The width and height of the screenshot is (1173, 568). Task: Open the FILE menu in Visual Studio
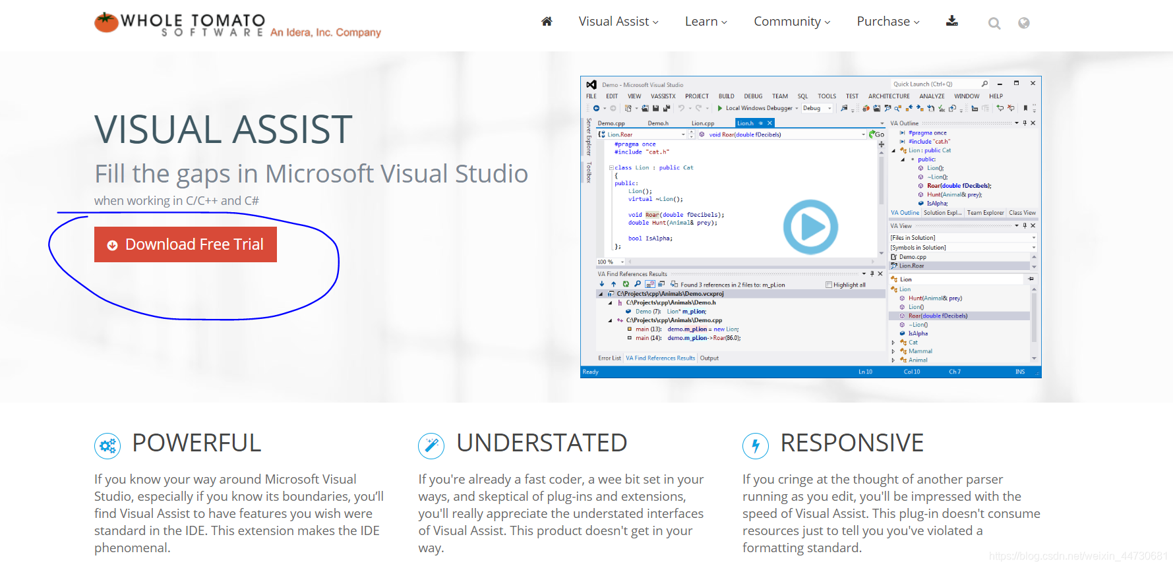coord(591,96)
